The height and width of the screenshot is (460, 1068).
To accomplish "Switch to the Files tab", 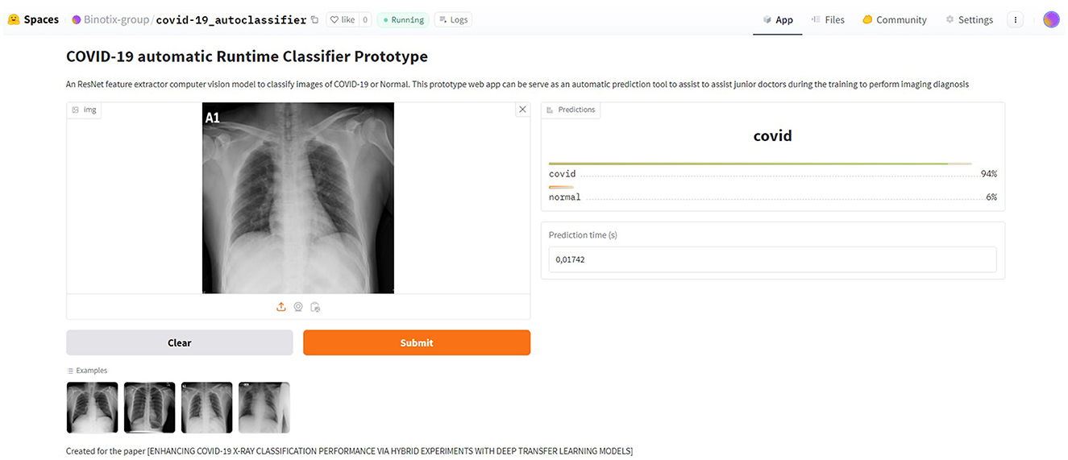I will [828, 19].
